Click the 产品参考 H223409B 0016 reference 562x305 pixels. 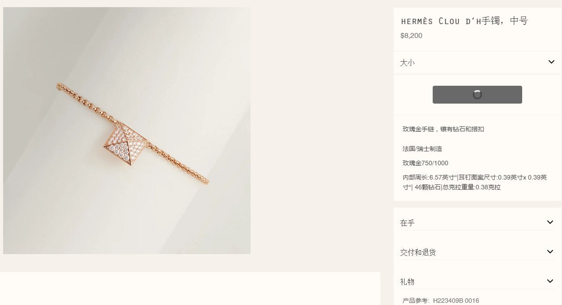point(441,301)
